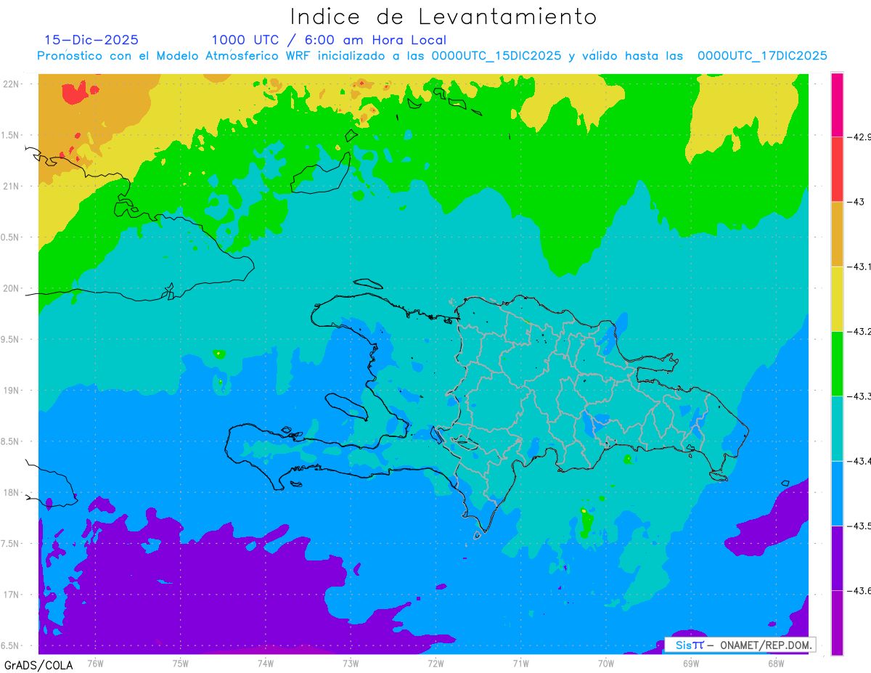Click the "GrADS/COLA" credit text
Viewport: 871px width, 673px height.
tap(38, 665)
